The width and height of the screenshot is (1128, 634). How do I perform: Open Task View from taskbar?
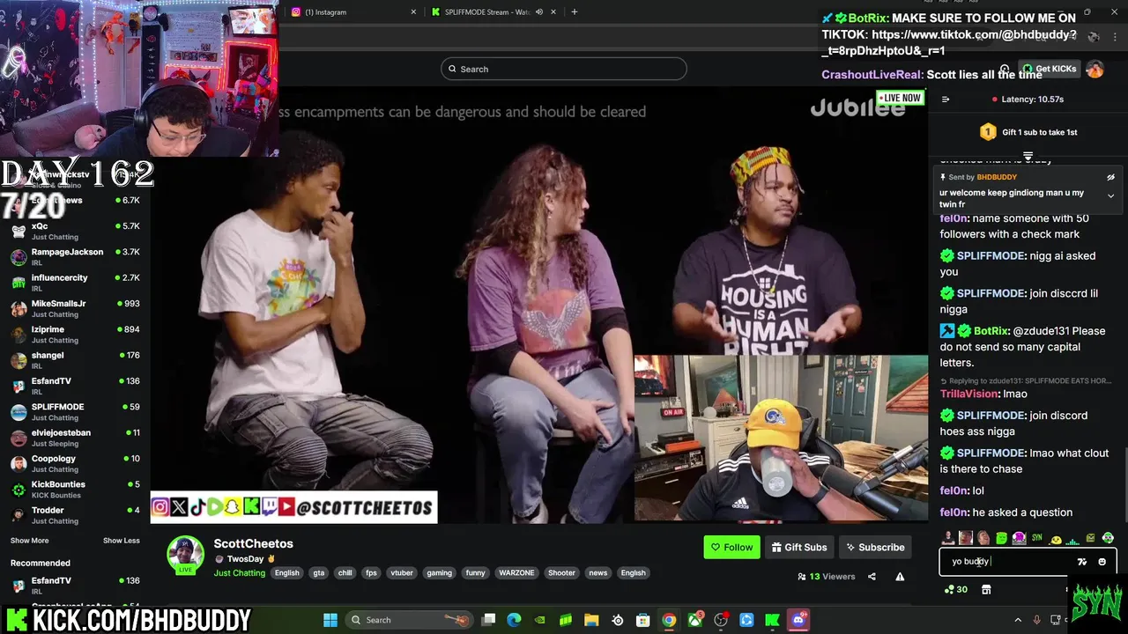(488, 620)
